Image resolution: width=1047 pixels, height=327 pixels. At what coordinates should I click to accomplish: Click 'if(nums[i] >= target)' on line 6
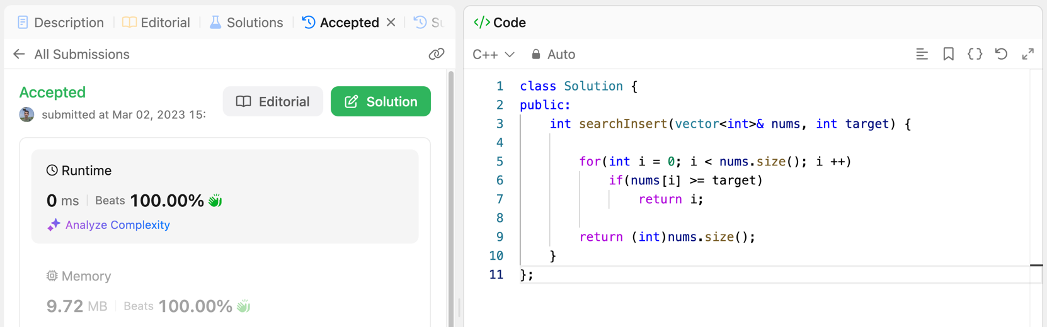(685, 180)
